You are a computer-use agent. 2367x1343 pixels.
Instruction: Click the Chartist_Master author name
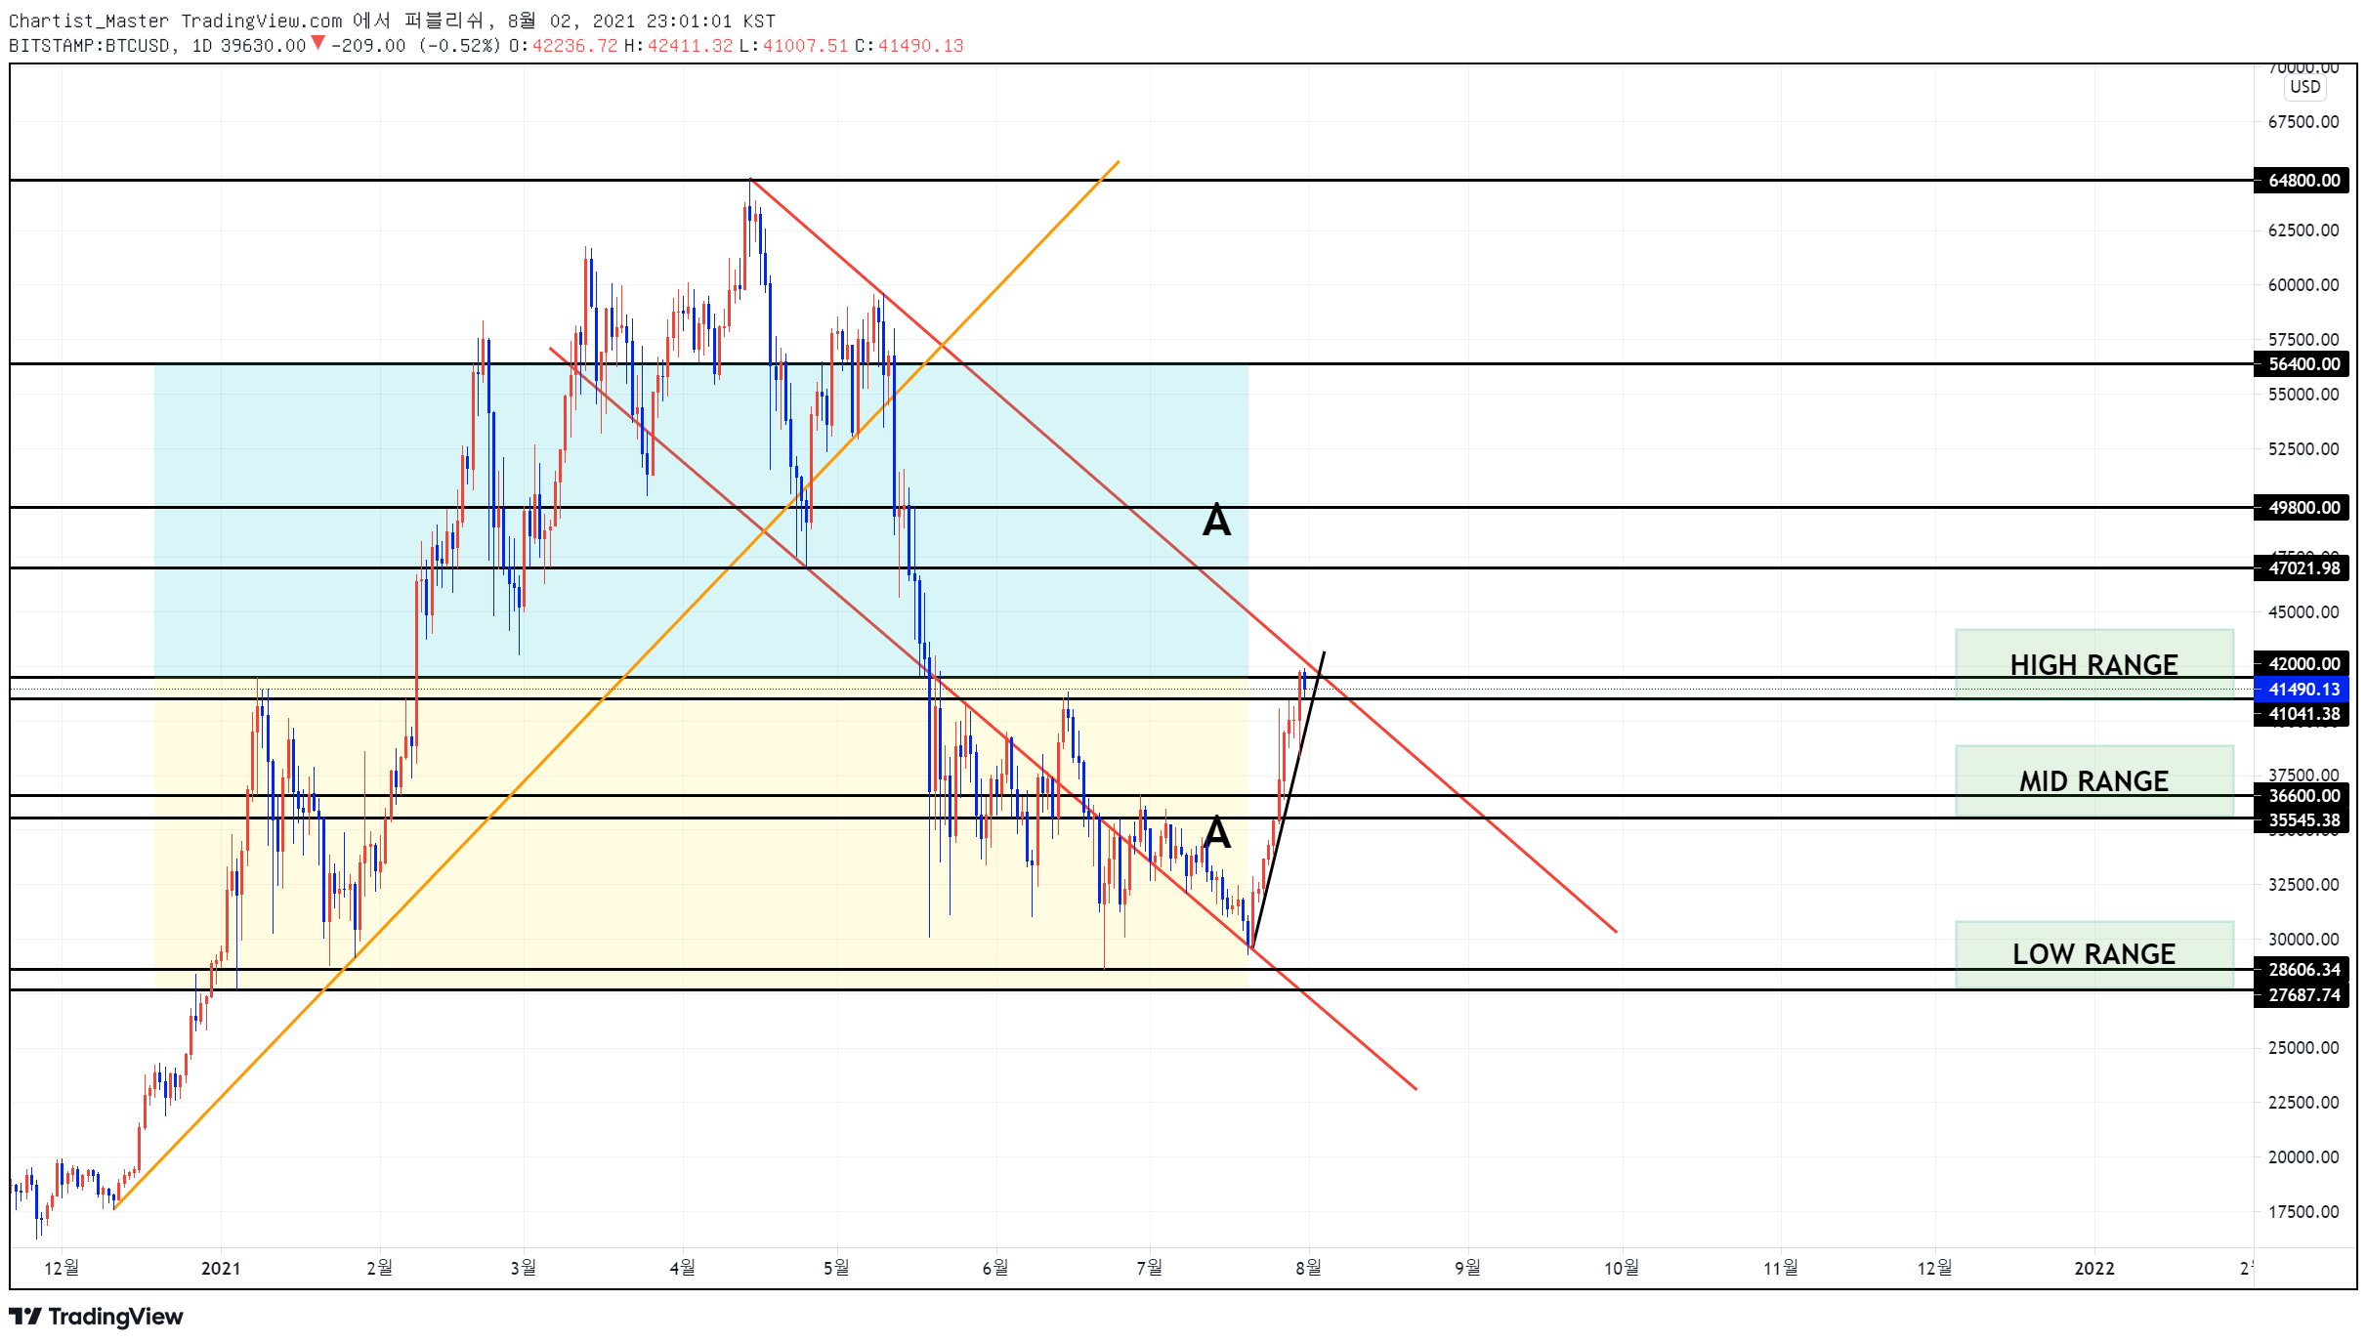[89, 21]
